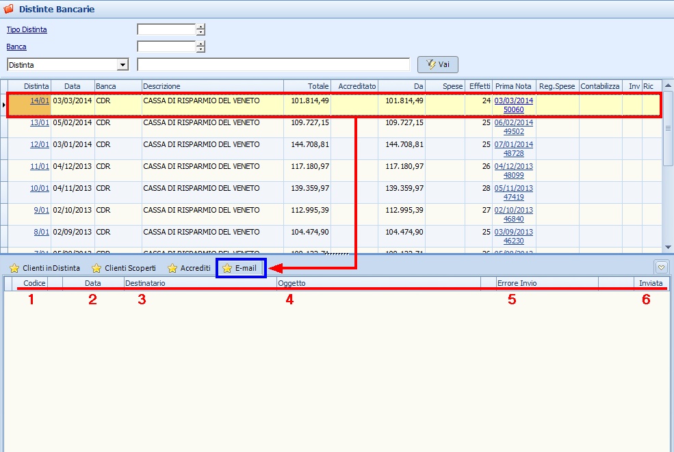The image size is (674, 452).
Task: Open the E-mail tab
Action: (239, 268)
